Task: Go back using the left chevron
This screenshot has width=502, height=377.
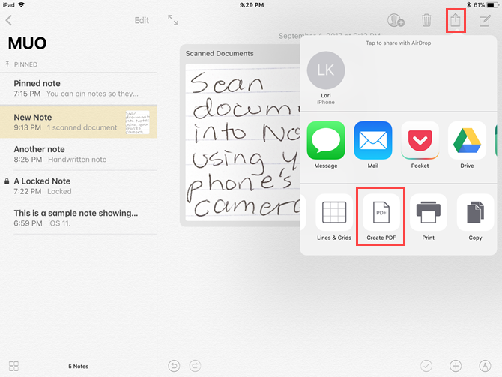Action: pyautogui.click(x=9, y=20)
